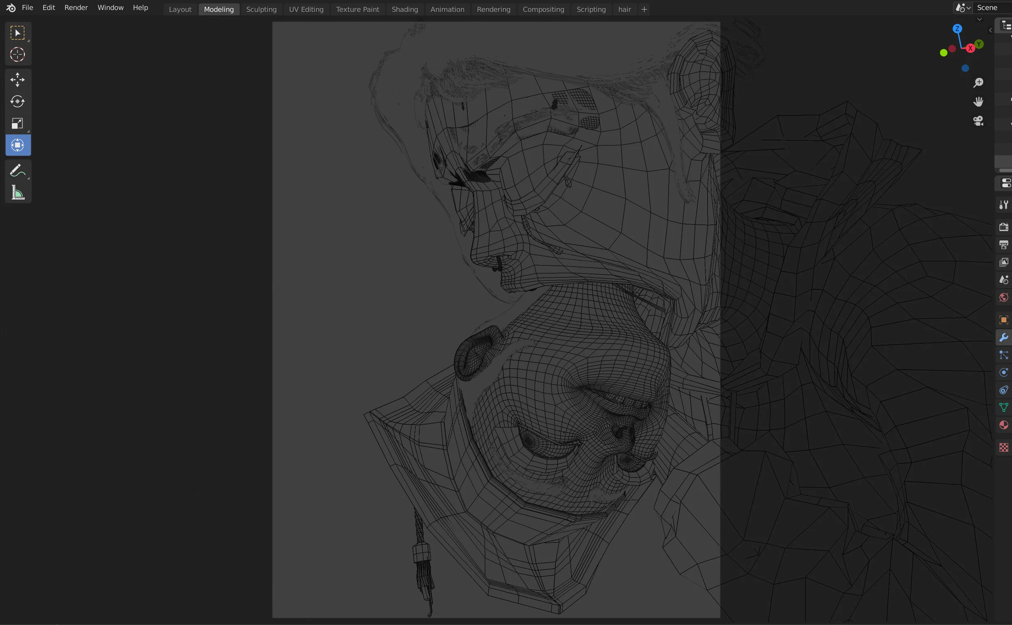Toggle camera view with the gizmo camera icon
Image resolution: width=1012 pixels, height=625 pixels.
[978, 120]
